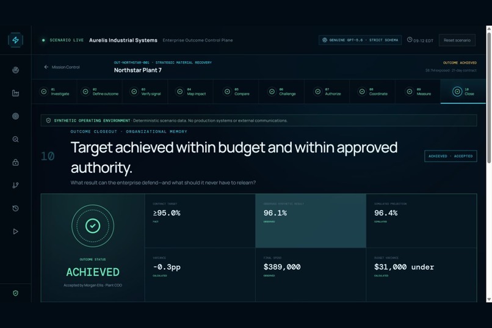This screenshot has width=492, height=328.
Task: Click the play triangle icon in the sidebar
Action: click(x=15, y=231)
